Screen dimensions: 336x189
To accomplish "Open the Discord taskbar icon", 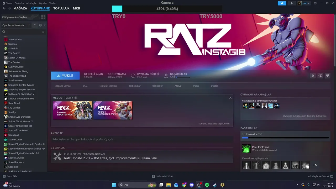I will tap(192, 185).
